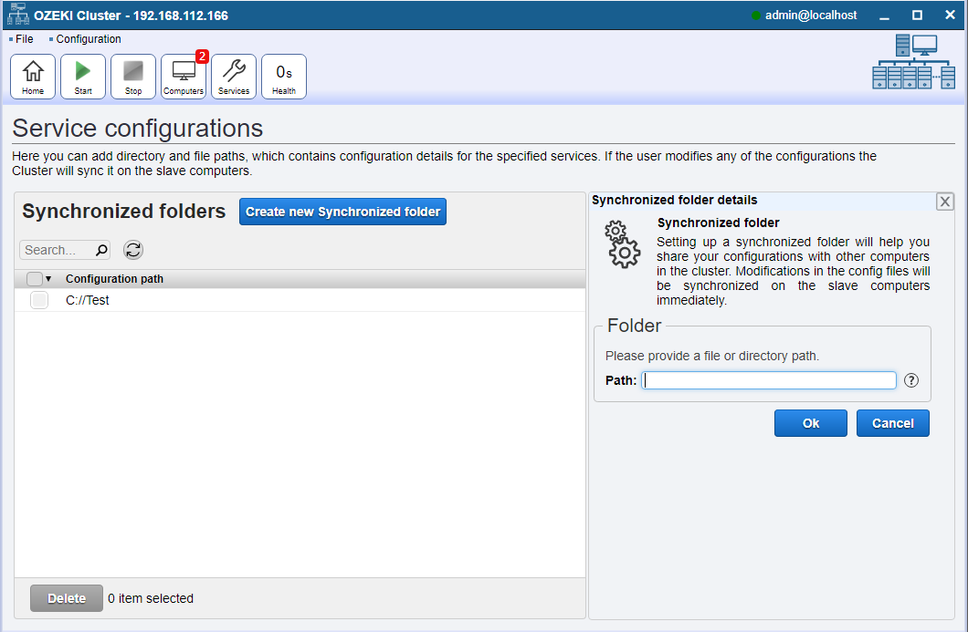968x632 pixels.
Task: Click admin@localhost user label
Action: (x=811, y=16)
